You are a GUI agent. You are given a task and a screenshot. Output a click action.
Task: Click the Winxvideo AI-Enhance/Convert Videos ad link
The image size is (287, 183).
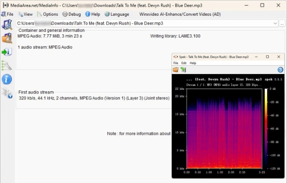180,14
